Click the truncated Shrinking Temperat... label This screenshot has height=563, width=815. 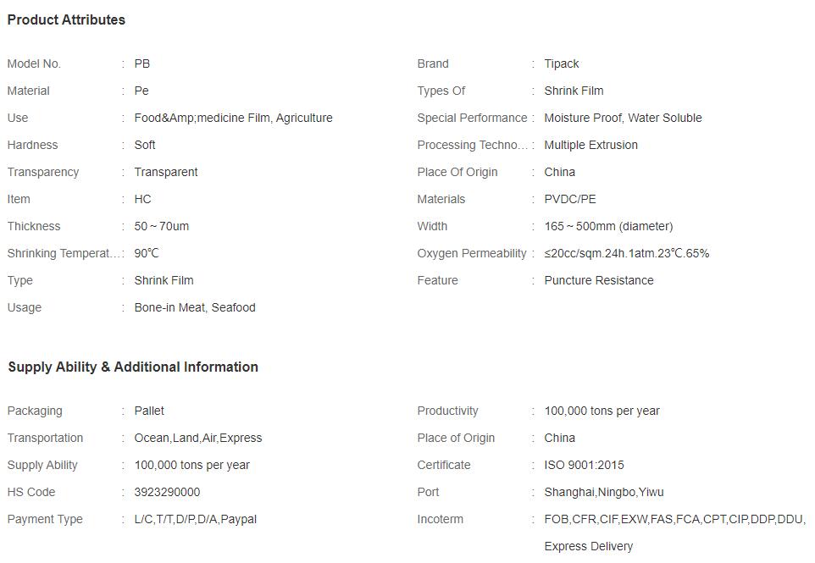coord(63,253)
